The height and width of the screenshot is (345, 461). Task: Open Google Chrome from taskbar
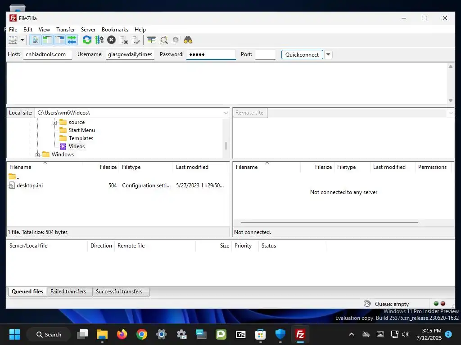[x=142, y=334]
